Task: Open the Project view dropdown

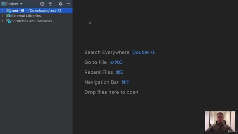Action: pos(21,4)
